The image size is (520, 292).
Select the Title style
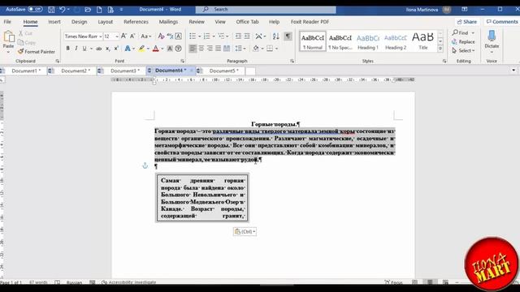pos(422,41)
